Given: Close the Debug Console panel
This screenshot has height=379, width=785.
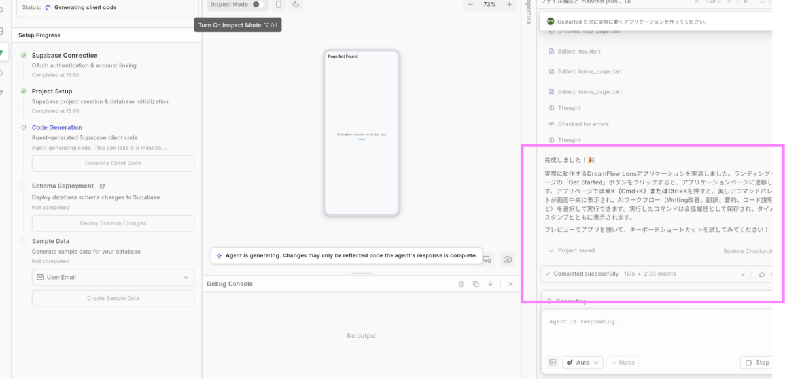Looking at the screenshot, I should [x=510, y=284].
